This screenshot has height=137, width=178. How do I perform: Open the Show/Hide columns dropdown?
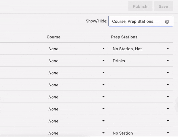(140, 21)
